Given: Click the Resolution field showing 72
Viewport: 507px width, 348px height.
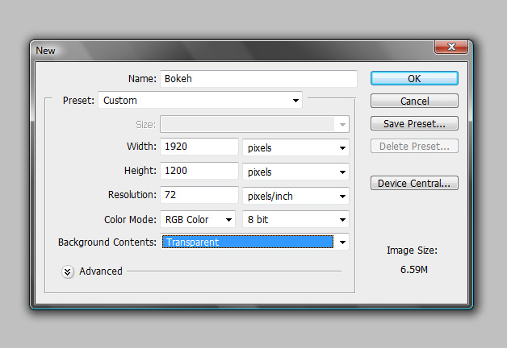Looking at the screenshot, I should tap(199, 195).
